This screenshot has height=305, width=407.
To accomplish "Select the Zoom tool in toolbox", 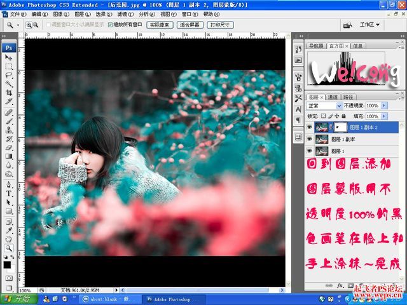I will (x=9, y=248).
